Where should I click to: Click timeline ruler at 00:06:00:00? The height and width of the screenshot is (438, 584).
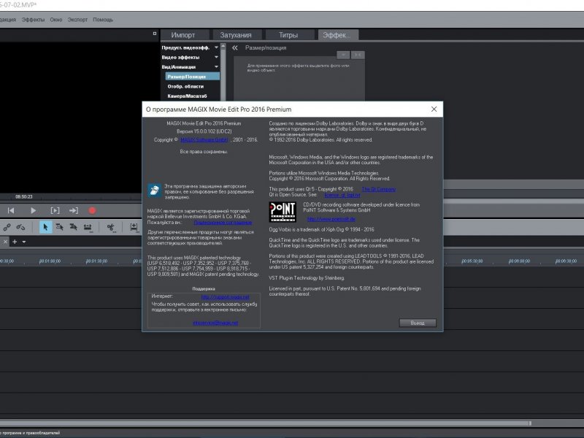click(519, 261)
